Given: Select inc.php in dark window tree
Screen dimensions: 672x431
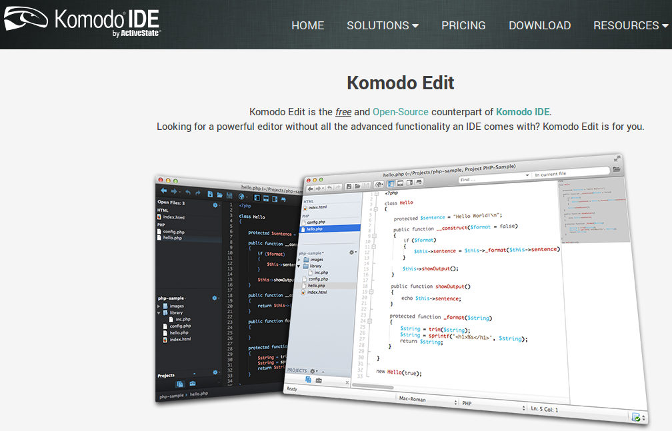Looking at the screenshot, I should click(180, 319).
